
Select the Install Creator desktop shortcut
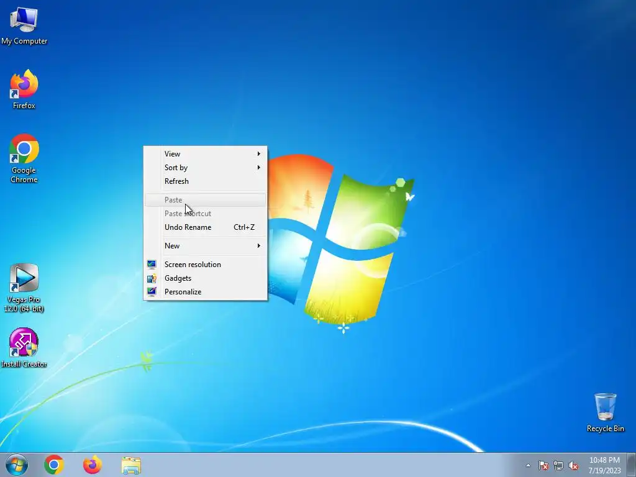pyautogui.click(x=24, y=348)
